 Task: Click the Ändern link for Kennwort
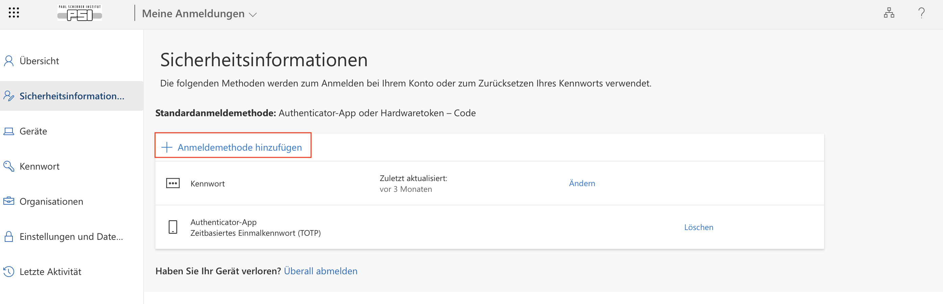coord(582,183)
